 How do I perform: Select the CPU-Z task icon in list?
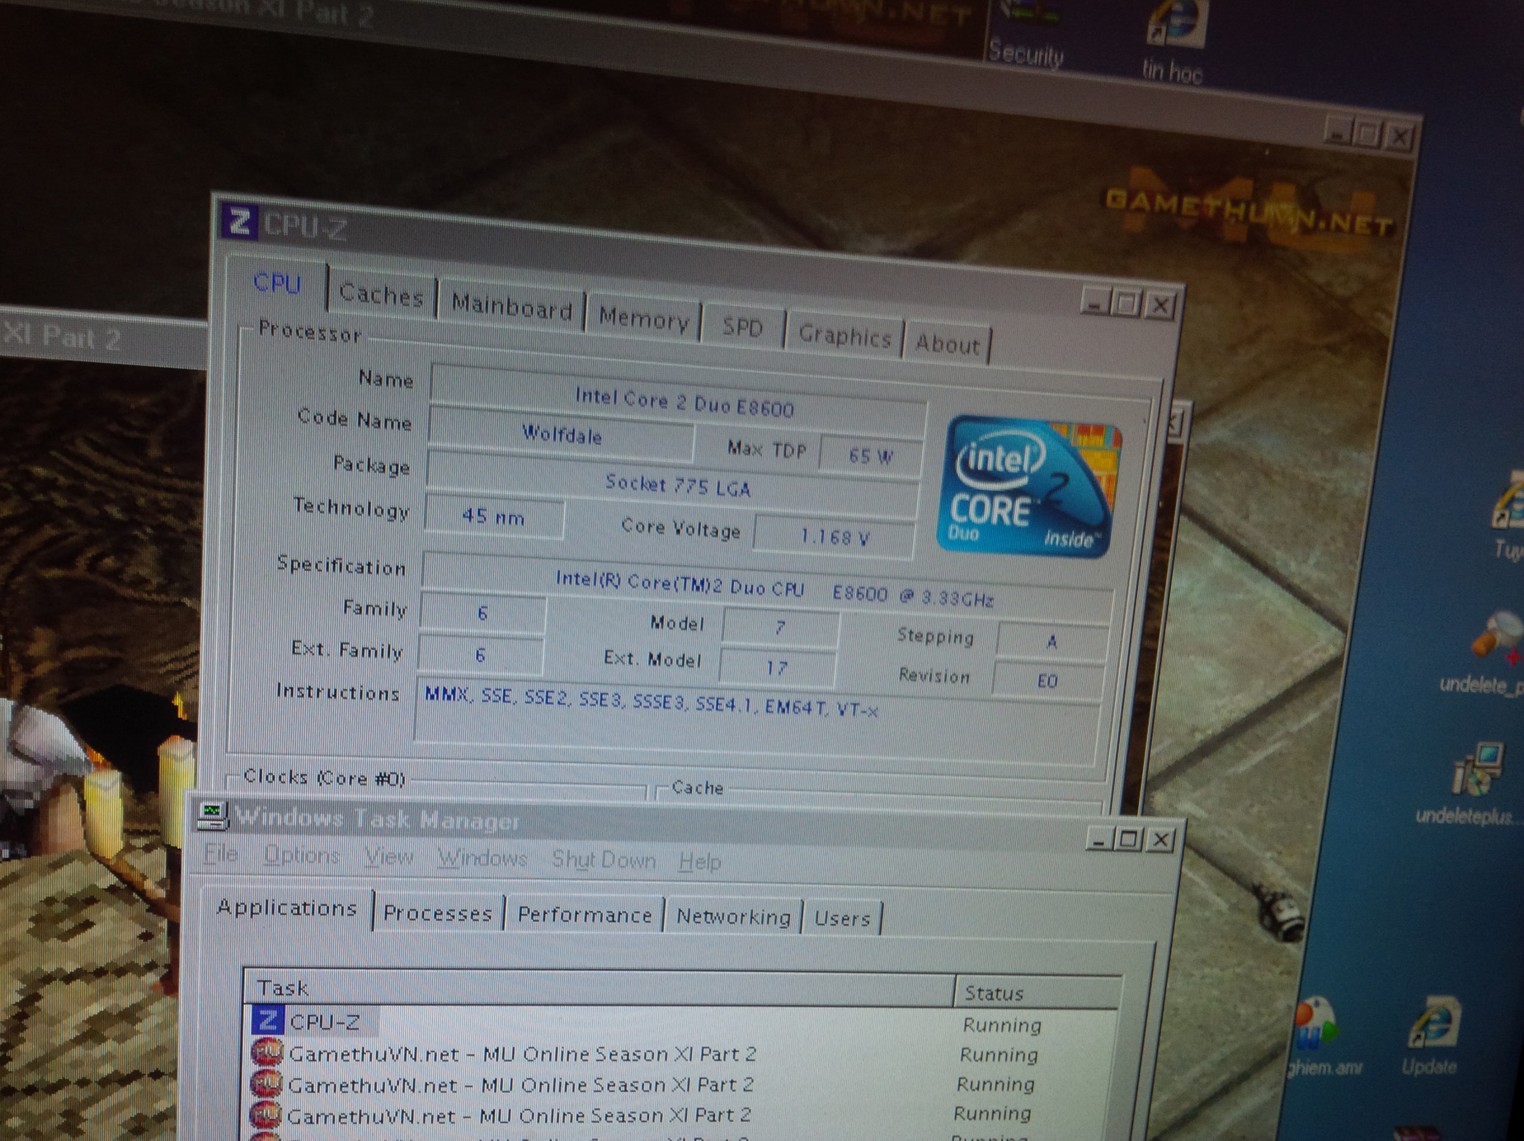266,1021
